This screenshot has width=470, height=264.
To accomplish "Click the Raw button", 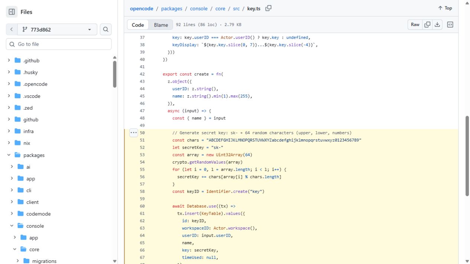I will [415, 24].
